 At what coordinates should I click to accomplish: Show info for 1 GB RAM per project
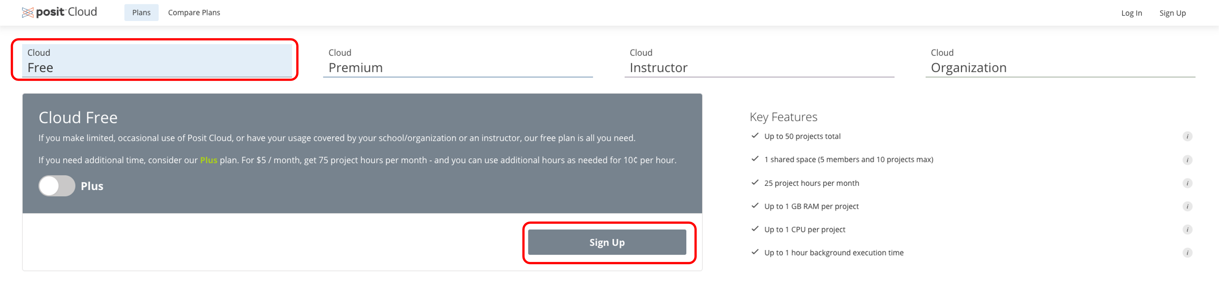1187,206
